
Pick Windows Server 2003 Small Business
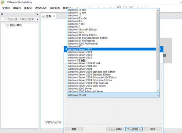click(x=112, y=83)
